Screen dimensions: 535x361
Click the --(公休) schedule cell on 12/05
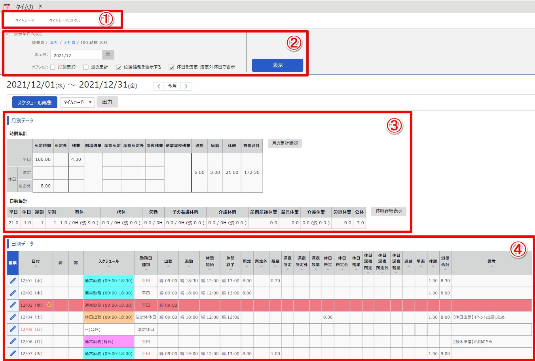click(x=109, y=329)
